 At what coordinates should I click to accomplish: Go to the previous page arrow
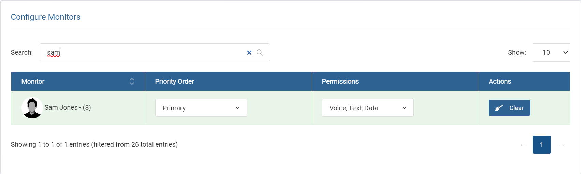click(523, 145)
